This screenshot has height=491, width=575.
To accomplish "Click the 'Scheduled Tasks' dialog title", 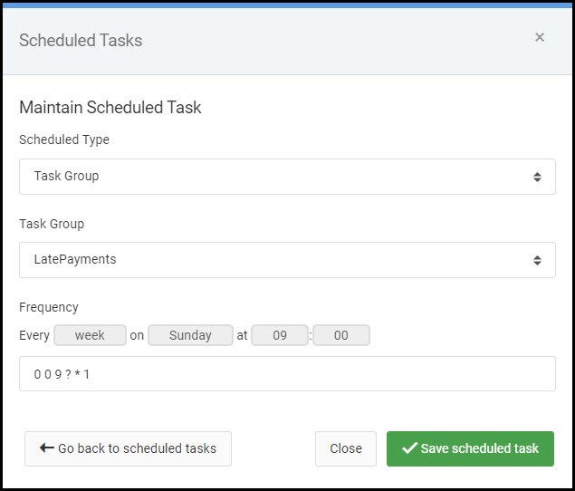I will click(x=81, y=41).
